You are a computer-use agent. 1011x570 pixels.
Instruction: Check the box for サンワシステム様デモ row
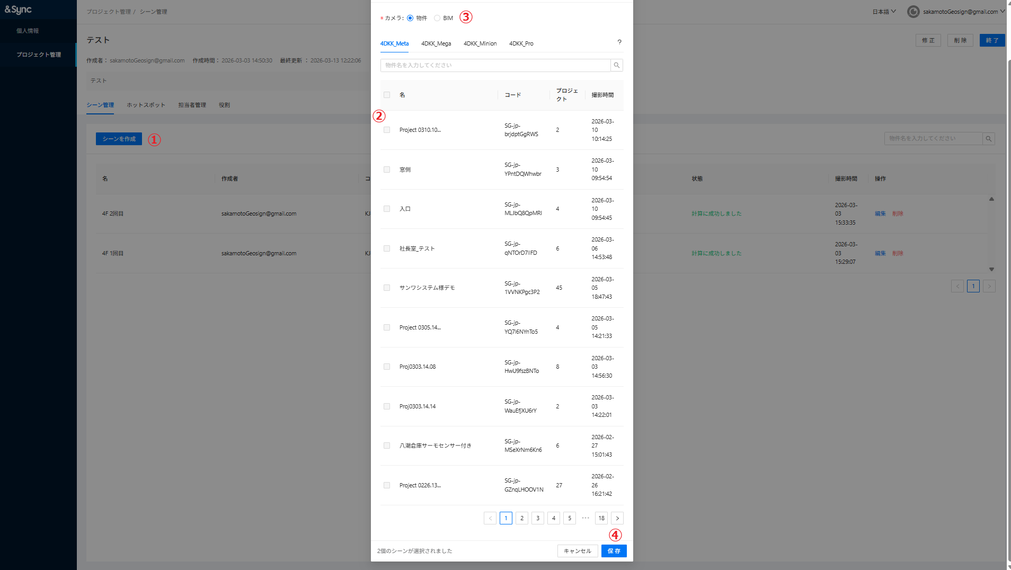coord(387,288)
